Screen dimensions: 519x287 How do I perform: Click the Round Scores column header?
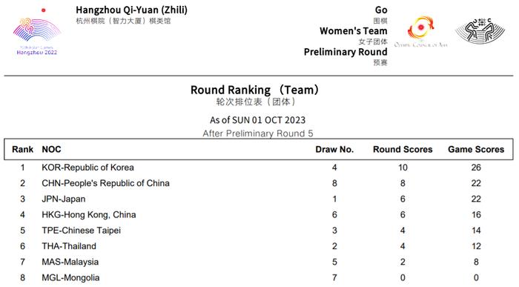[x=403, y=149]
